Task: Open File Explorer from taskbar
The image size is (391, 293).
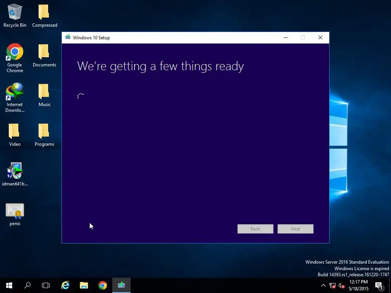Action: pos(84,285)
